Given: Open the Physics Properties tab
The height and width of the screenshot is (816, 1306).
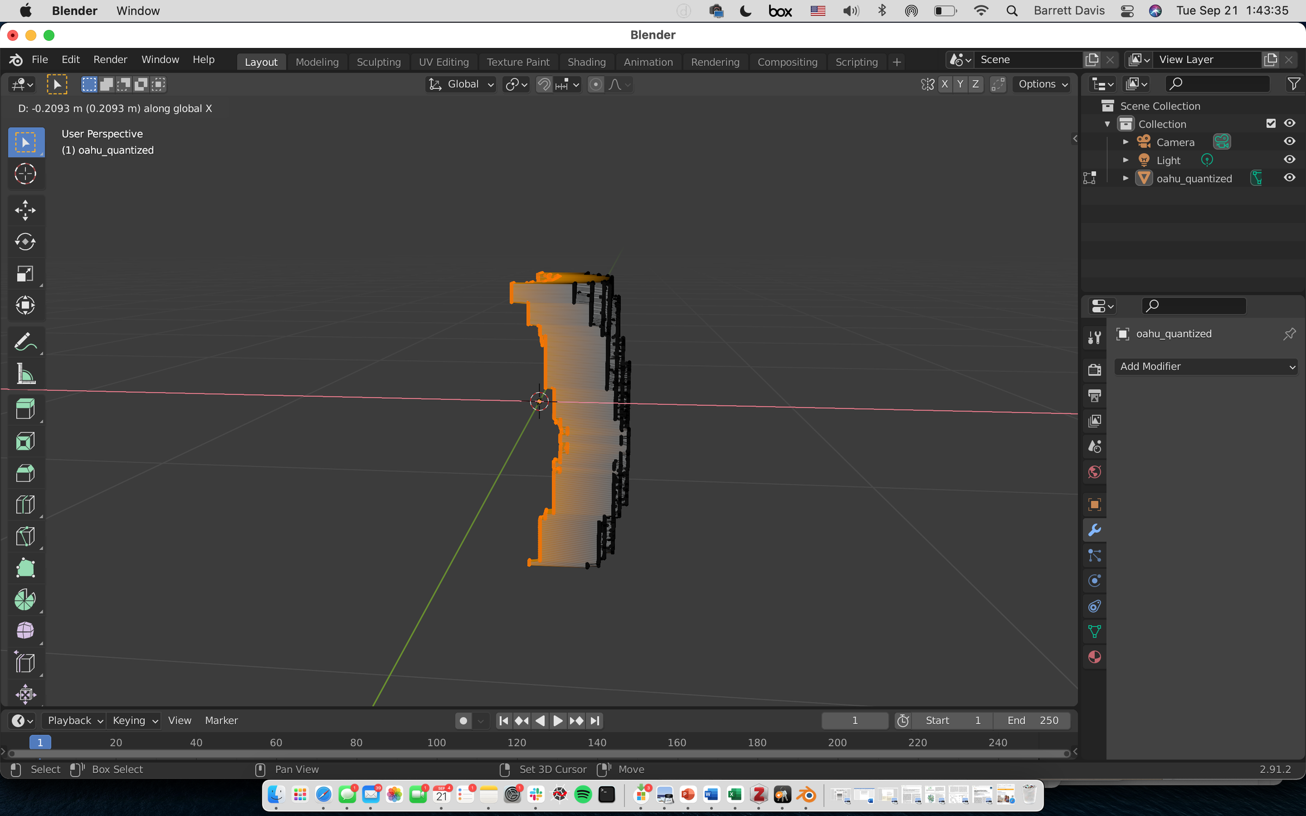Looking at the screenshot, I should pos(1094,580).
